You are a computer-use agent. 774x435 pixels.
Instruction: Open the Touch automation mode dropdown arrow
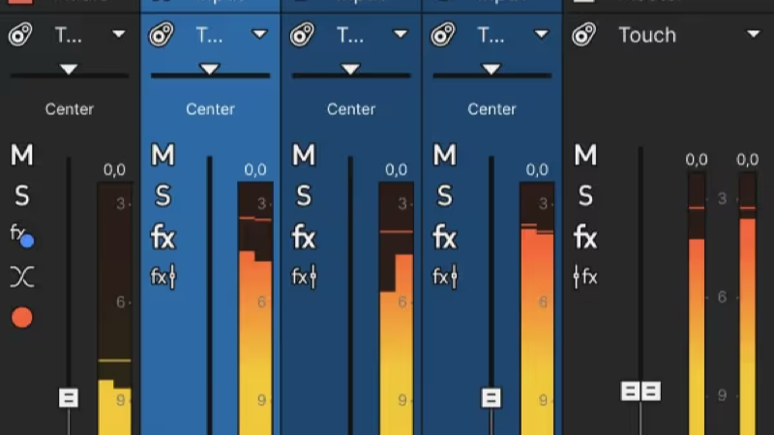[x=754, y=34]
